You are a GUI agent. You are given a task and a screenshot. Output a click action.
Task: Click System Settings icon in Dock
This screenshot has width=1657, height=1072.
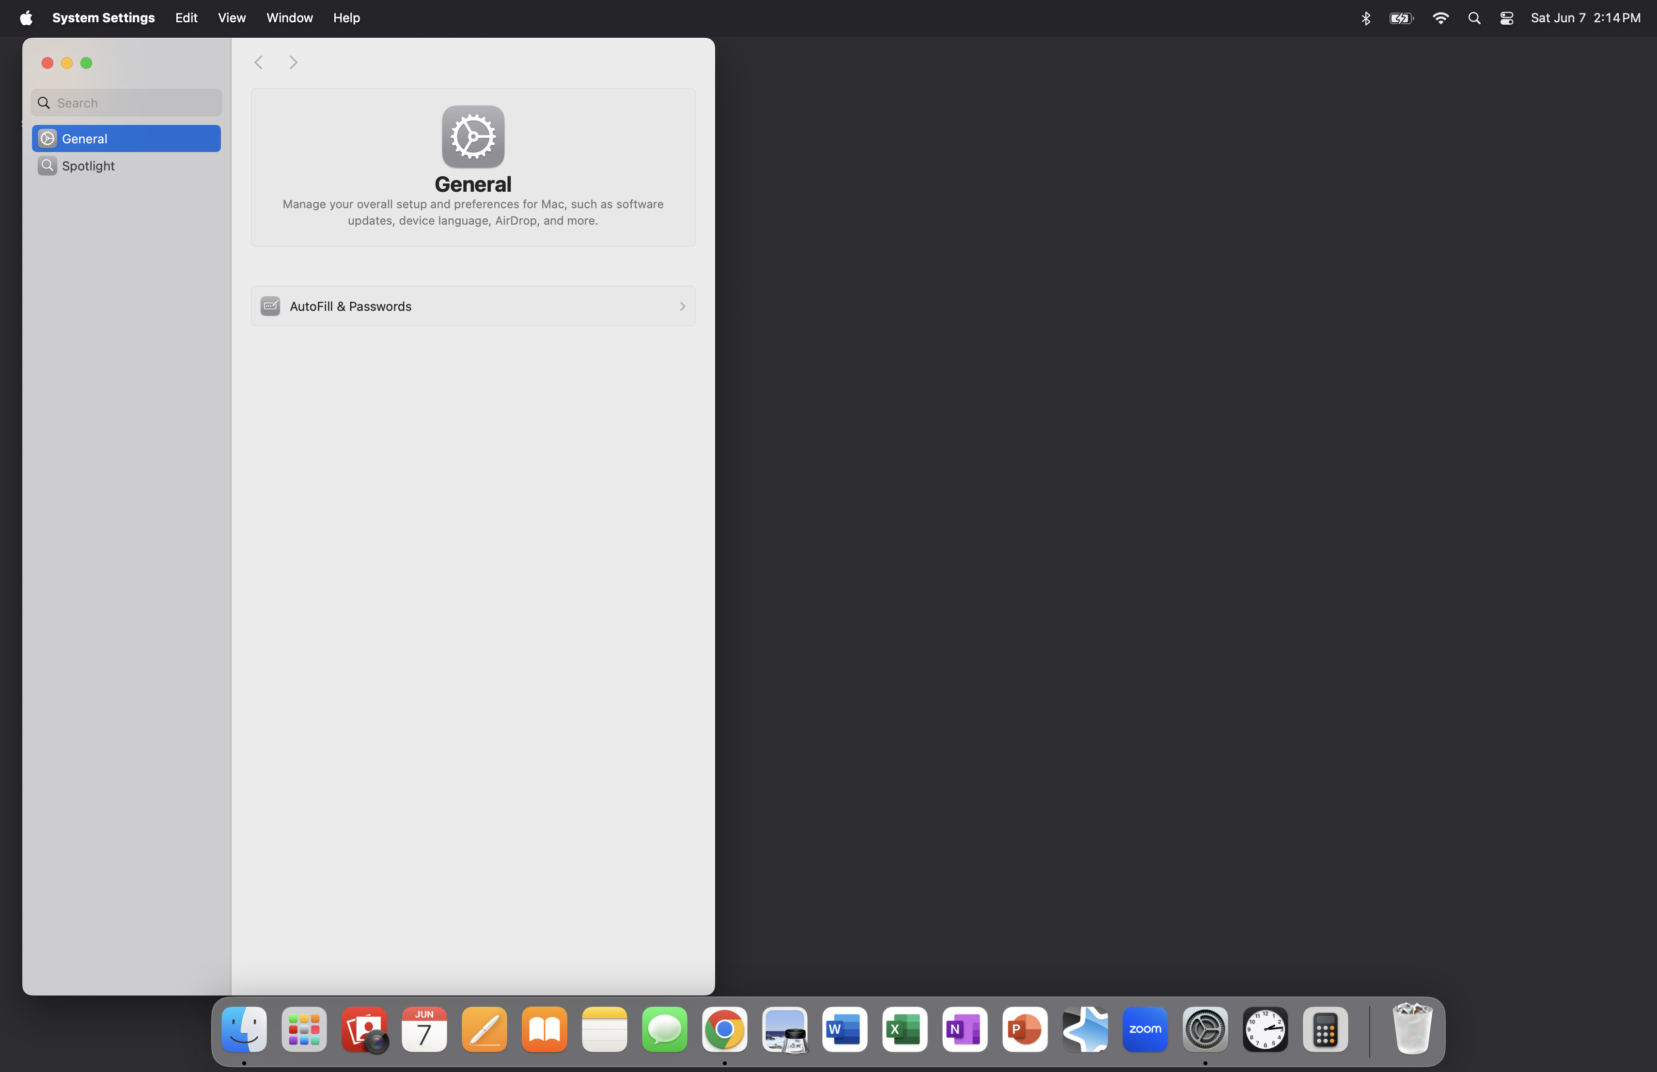(1205, 1029)
